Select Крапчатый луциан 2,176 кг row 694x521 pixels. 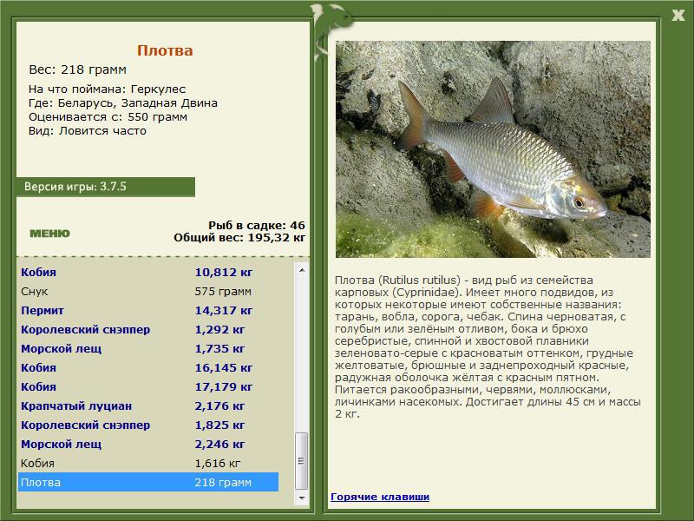(148, 406)
